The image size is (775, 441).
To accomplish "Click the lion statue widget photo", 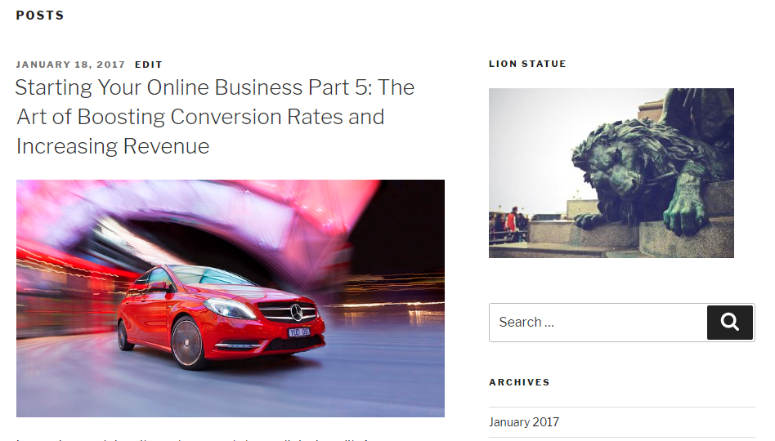I will (x=611, y=173).
